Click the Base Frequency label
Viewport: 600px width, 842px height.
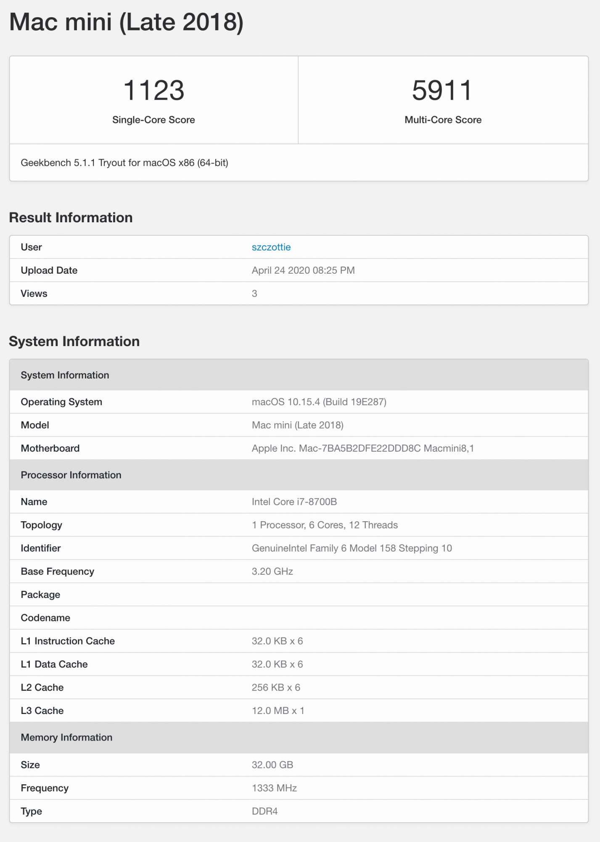[x=58, y=571]
